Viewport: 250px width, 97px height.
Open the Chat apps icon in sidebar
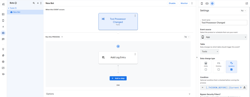coord(3,39)
